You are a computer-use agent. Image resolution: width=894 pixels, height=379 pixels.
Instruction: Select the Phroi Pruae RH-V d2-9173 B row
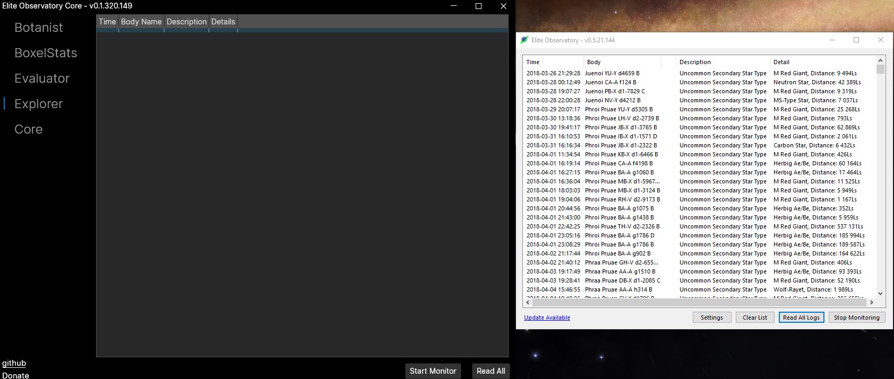point(699,199)
